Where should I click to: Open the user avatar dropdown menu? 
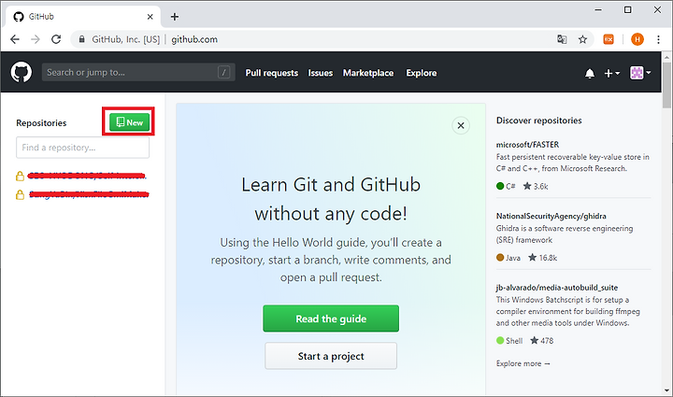click(x=640, y=73)
